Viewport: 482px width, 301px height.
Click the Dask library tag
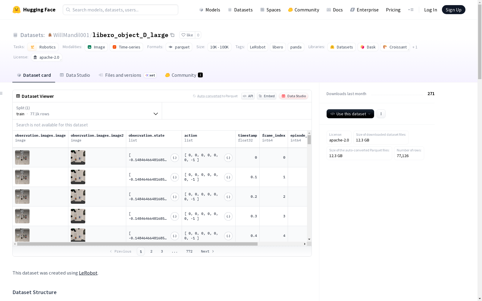pos(368,47)
